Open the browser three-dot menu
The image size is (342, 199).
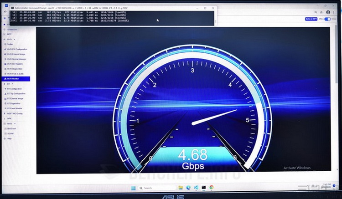[x=334, y=12]
